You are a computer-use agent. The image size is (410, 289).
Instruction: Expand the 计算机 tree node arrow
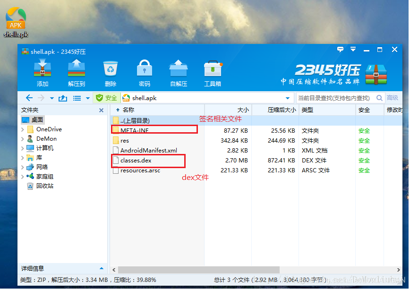[22, 148]
